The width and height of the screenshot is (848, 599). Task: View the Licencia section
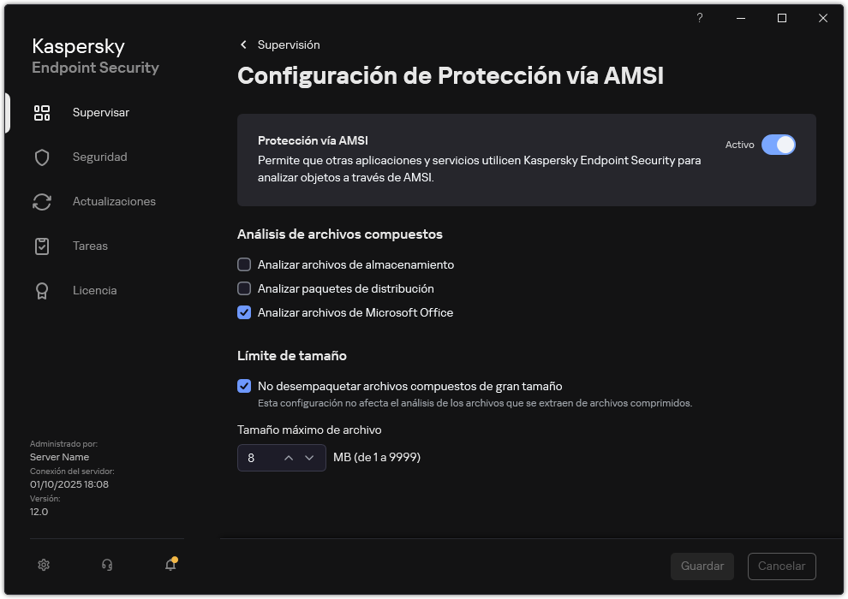tap(94, 290)
